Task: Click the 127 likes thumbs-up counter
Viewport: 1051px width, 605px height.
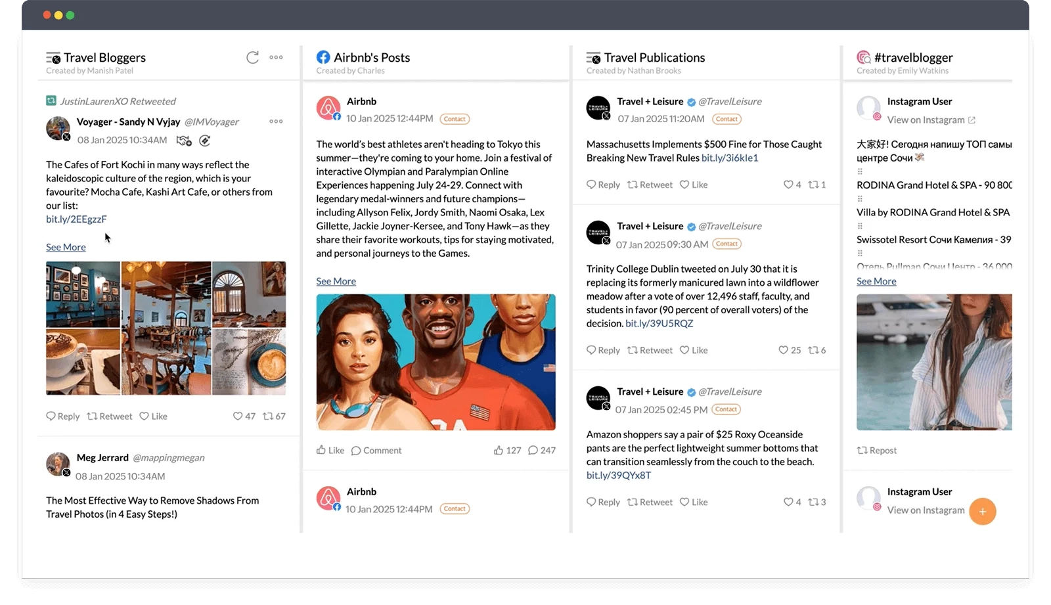Action: pyautogui.click(x=507, y=451)
